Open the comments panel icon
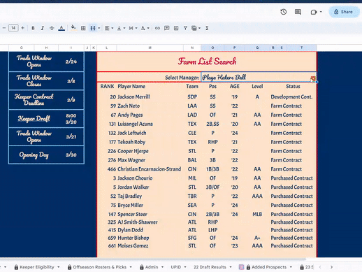This screenshot has height=272, width=362. click(x=298, y=12)
